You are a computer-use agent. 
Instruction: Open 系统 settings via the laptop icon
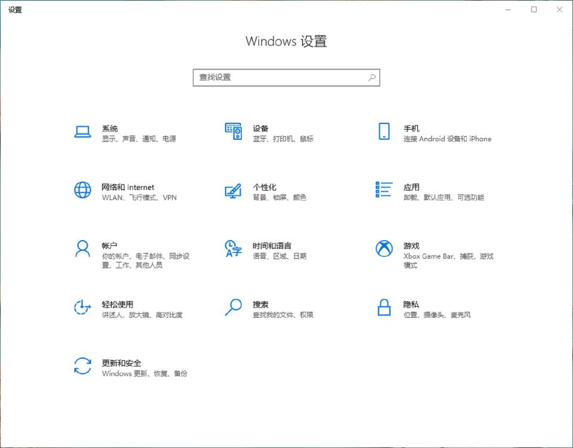pos(82,131)
